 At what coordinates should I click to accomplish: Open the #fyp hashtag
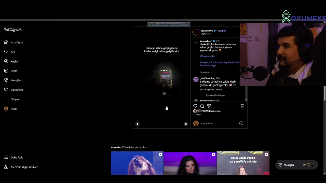pyautogui.click(x=213, y=66)
